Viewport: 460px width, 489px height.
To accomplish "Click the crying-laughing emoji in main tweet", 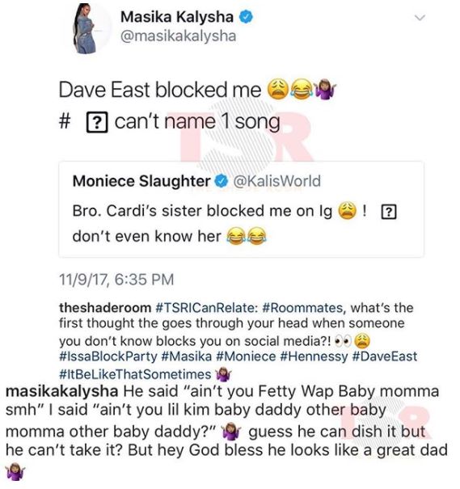I will (302, 90).
